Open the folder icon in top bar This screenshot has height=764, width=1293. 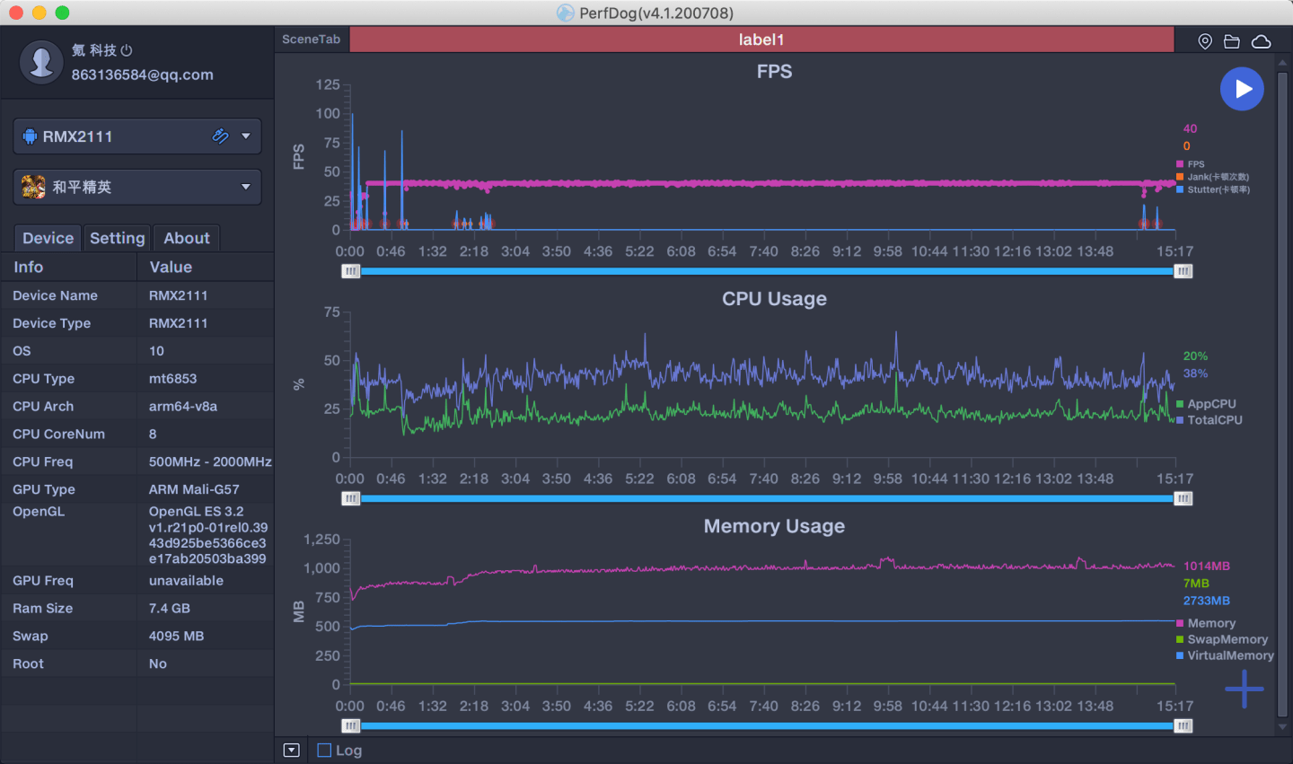point(1232,41)
